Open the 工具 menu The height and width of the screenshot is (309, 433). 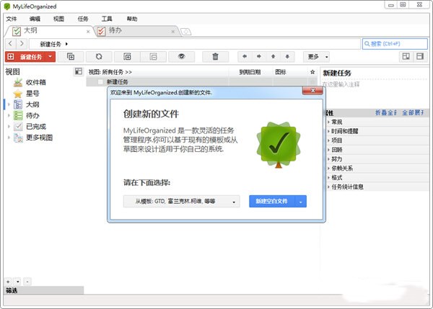tap(107, 19)
